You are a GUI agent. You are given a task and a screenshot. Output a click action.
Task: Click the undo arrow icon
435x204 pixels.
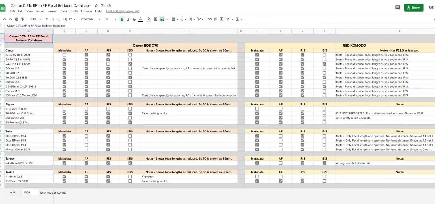click(x=4, y=19)
